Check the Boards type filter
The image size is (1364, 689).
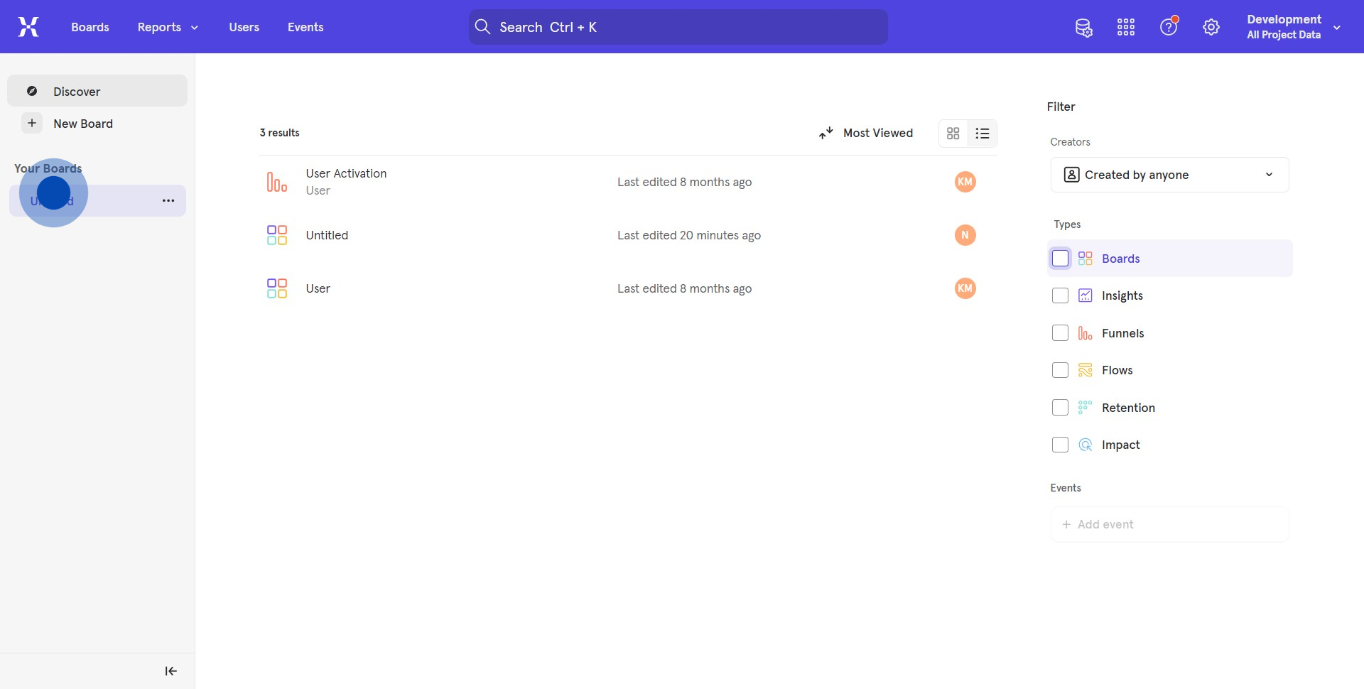click(1060, 259)
